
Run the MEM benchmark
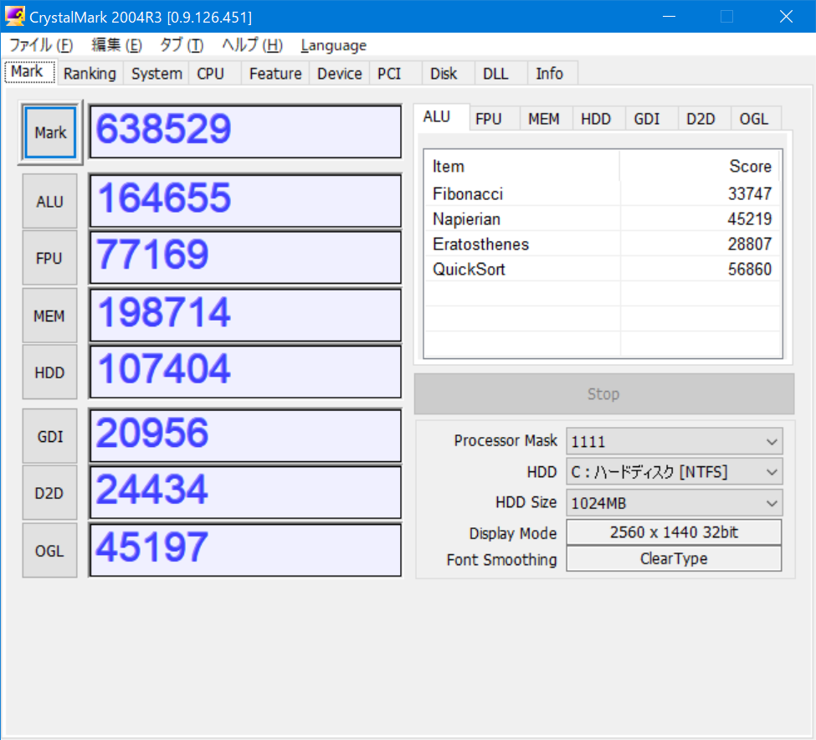(x=49, y=316)
